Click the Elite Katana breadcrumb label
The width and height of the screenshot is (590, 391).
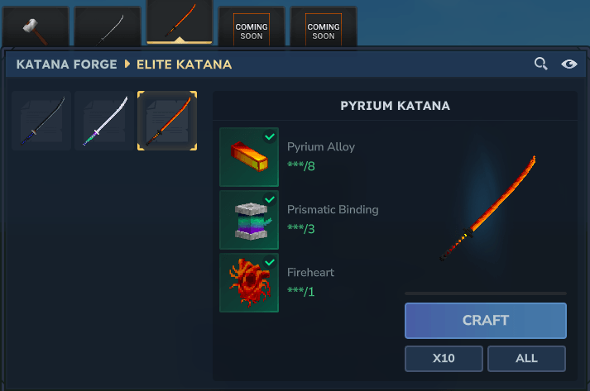pos(184,64)
